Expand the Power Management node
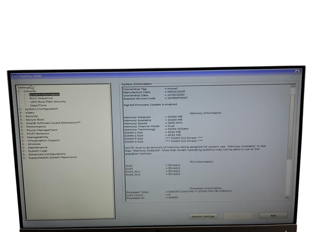309x232 pixels. pyautogui.click(x=22, y=130)
